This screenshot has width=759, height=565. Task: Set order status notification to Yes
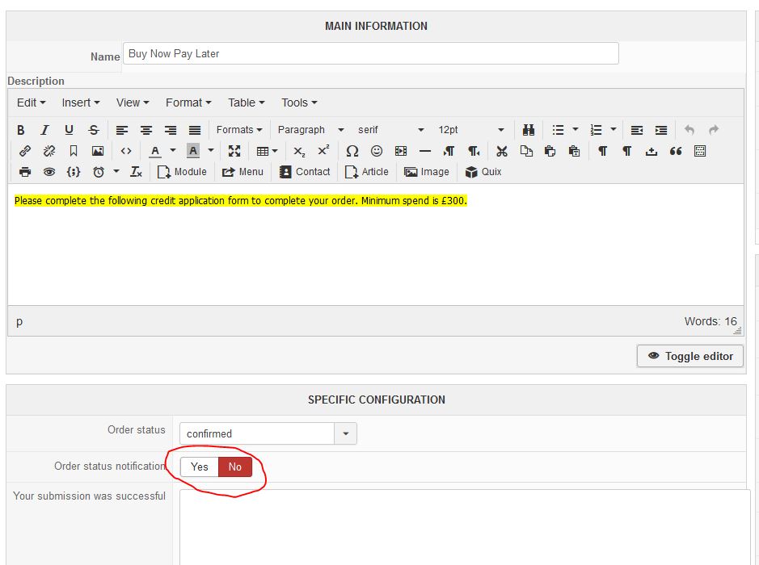tap(200, 467)
